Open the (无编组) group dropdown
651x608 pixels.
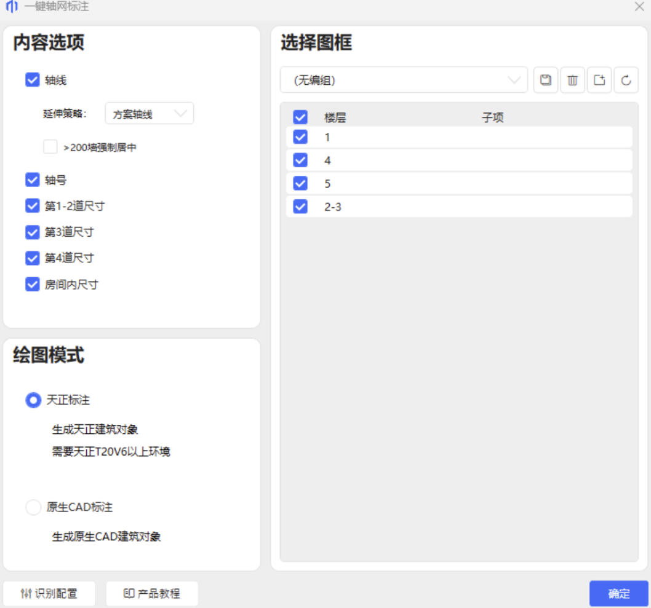404,80
